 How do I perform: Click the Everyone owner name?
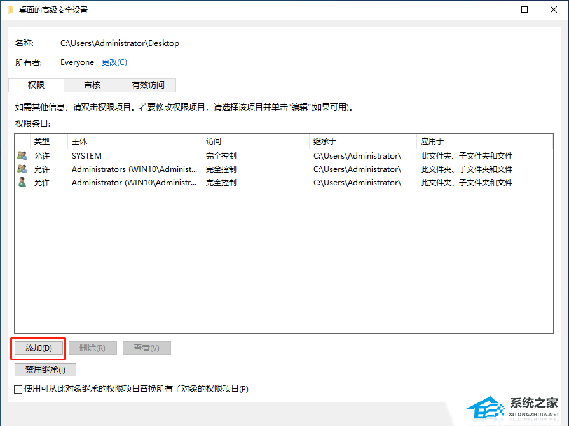[x=77, y=62]
